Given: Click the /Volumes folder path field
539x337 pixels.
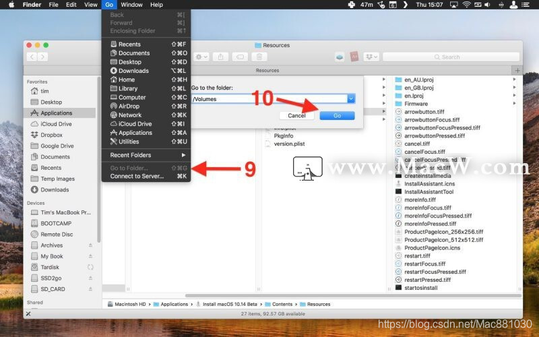Looking at the screenshot, I should [269, 99].
